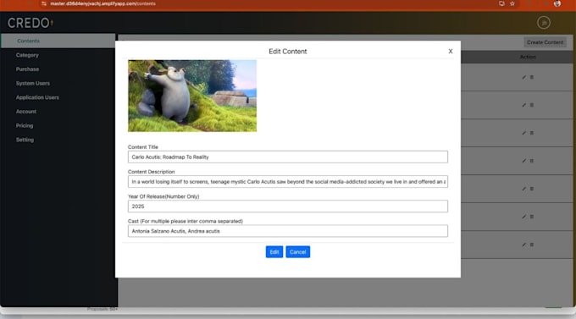Click the content thumbnail image in dialog
This screenshot has width=576, height=319.
(192, 96)
